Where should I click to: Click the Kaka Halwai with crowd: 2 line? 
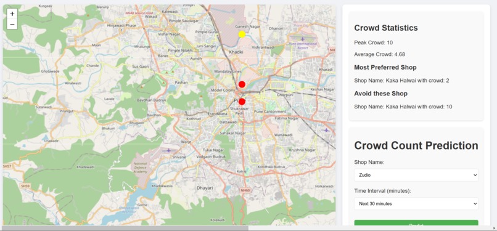pyautogui.click(x=401, y=81)
